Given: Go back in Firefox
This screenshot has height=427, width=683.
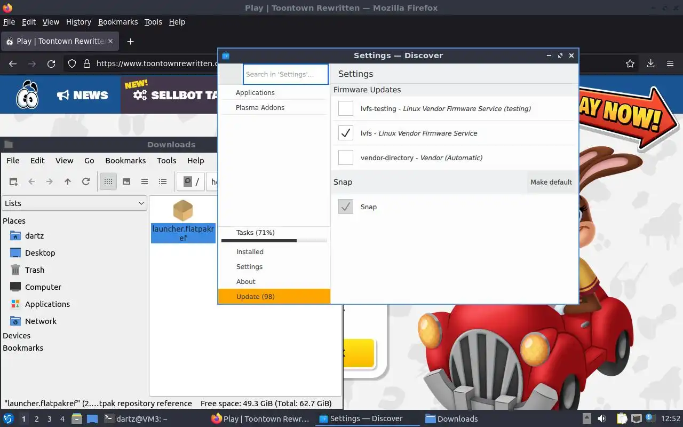Looking at the screenshot, I should 13,64.
